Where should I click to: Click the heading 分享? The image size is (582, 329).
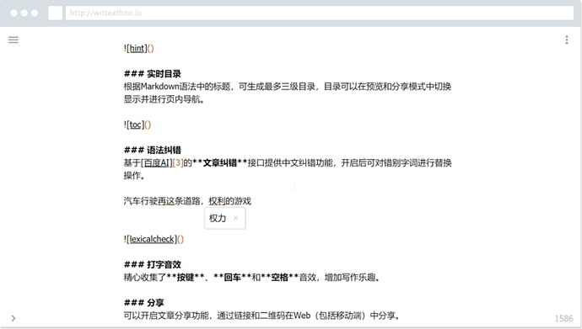coord(155,303)
